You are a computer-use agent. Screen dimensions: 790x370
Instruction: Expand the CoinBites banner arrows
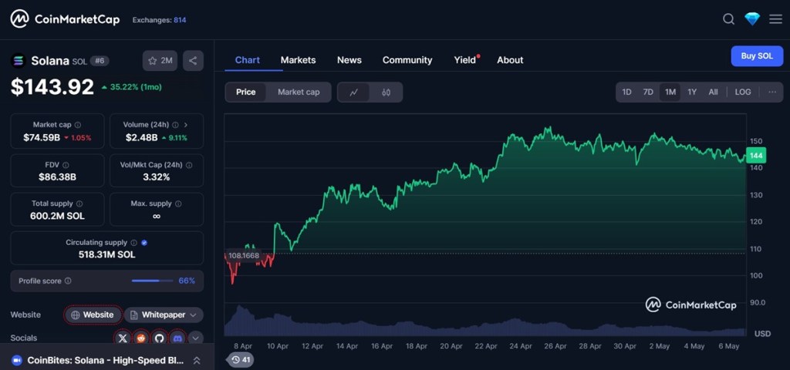pos(197,361)
